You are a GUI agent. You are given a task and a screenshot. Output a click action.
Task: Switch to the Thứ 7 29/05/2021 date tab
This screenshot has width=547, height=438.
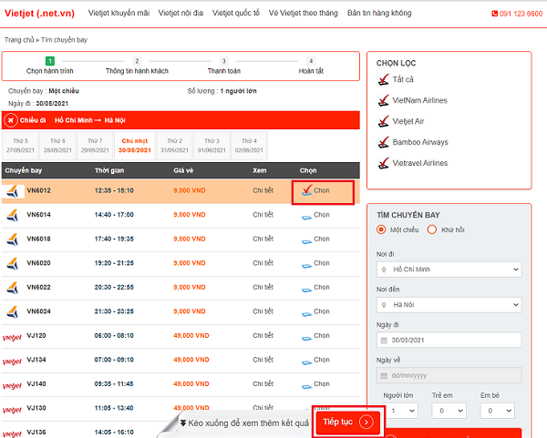(95, 146)
